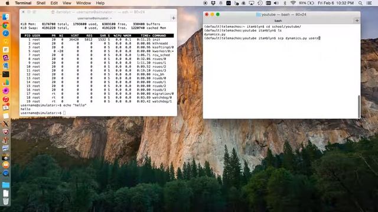
Task: Open the volume control in menu bar
Action: coord(276,3)
